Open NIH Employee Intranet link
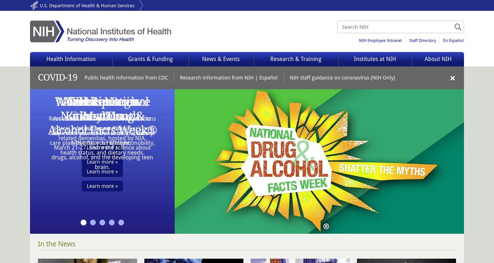 coord(380,40)
